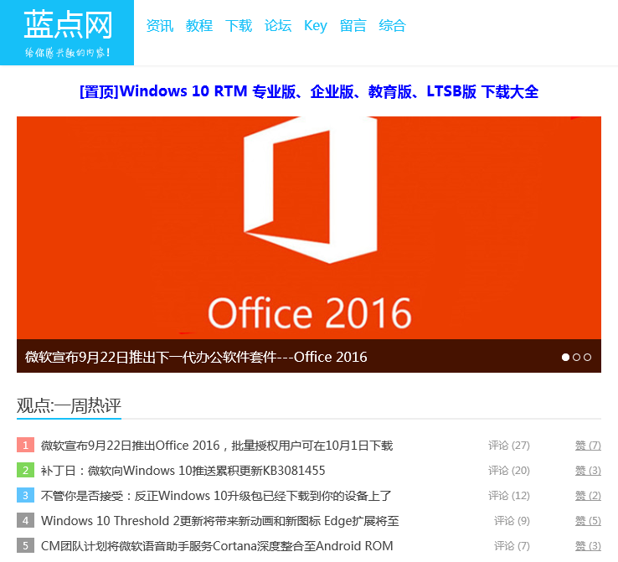The height and width of the screenshot is (562, 618).
Task: Click the green rank 2 badge
Action: (x=26, y=470)
